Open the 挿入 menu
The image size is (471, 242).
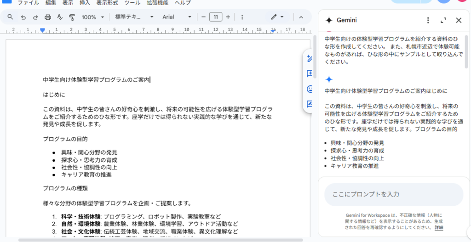pyautogui.click(x=85, y=3)
